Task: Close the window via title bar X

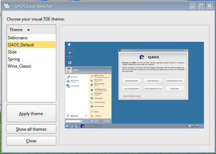Action: 210,6
